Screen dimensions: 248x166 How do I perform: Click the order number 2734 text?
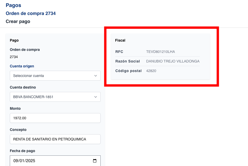point(14,57)
